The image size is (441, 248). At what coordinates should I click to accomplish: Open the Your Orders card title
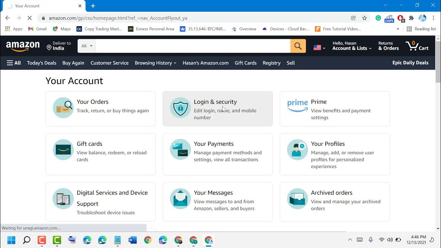coord(93,102)
